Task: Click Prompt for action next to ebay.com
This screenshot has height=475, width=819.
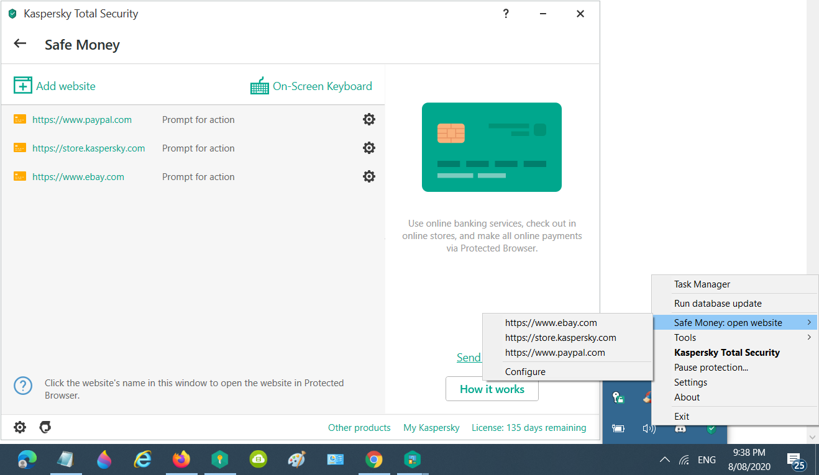Action: click(x=198, y=176)
